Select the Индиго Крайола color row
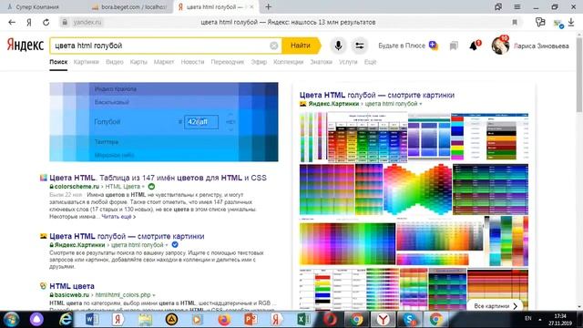The image size is (583, 328). [x=164, y=89]
